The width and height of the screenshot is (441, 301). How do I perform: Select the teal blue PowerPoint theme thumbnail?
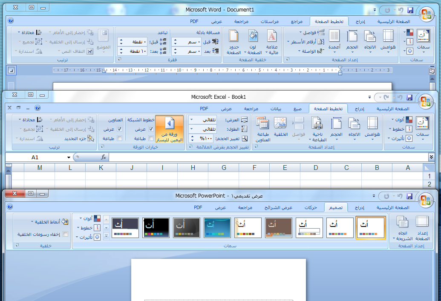pos(217,228)
